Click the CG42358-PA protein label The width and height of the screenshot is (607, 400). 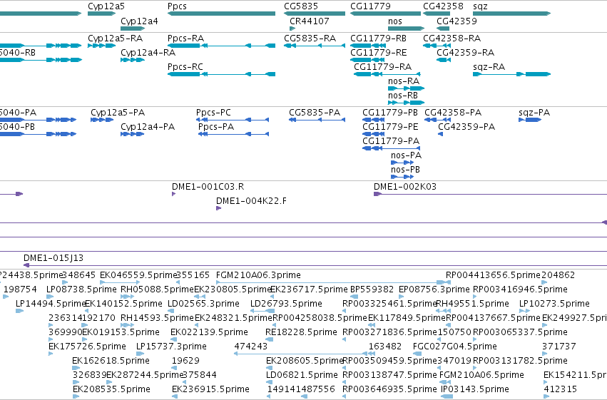[453, 113]
